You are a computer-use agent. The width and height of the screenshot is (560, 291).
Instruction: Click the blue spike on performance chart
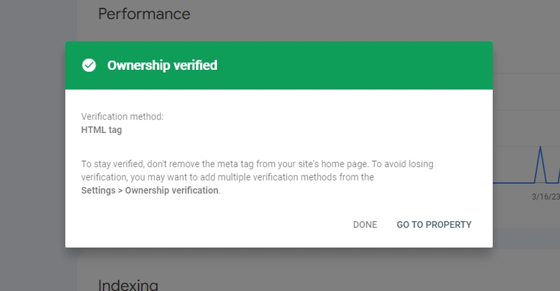540,164
